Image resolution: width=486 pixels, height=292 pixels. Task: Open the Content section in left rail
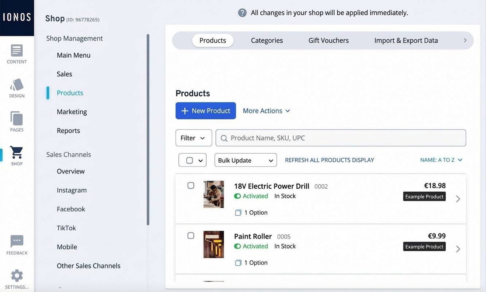(17, 54)
